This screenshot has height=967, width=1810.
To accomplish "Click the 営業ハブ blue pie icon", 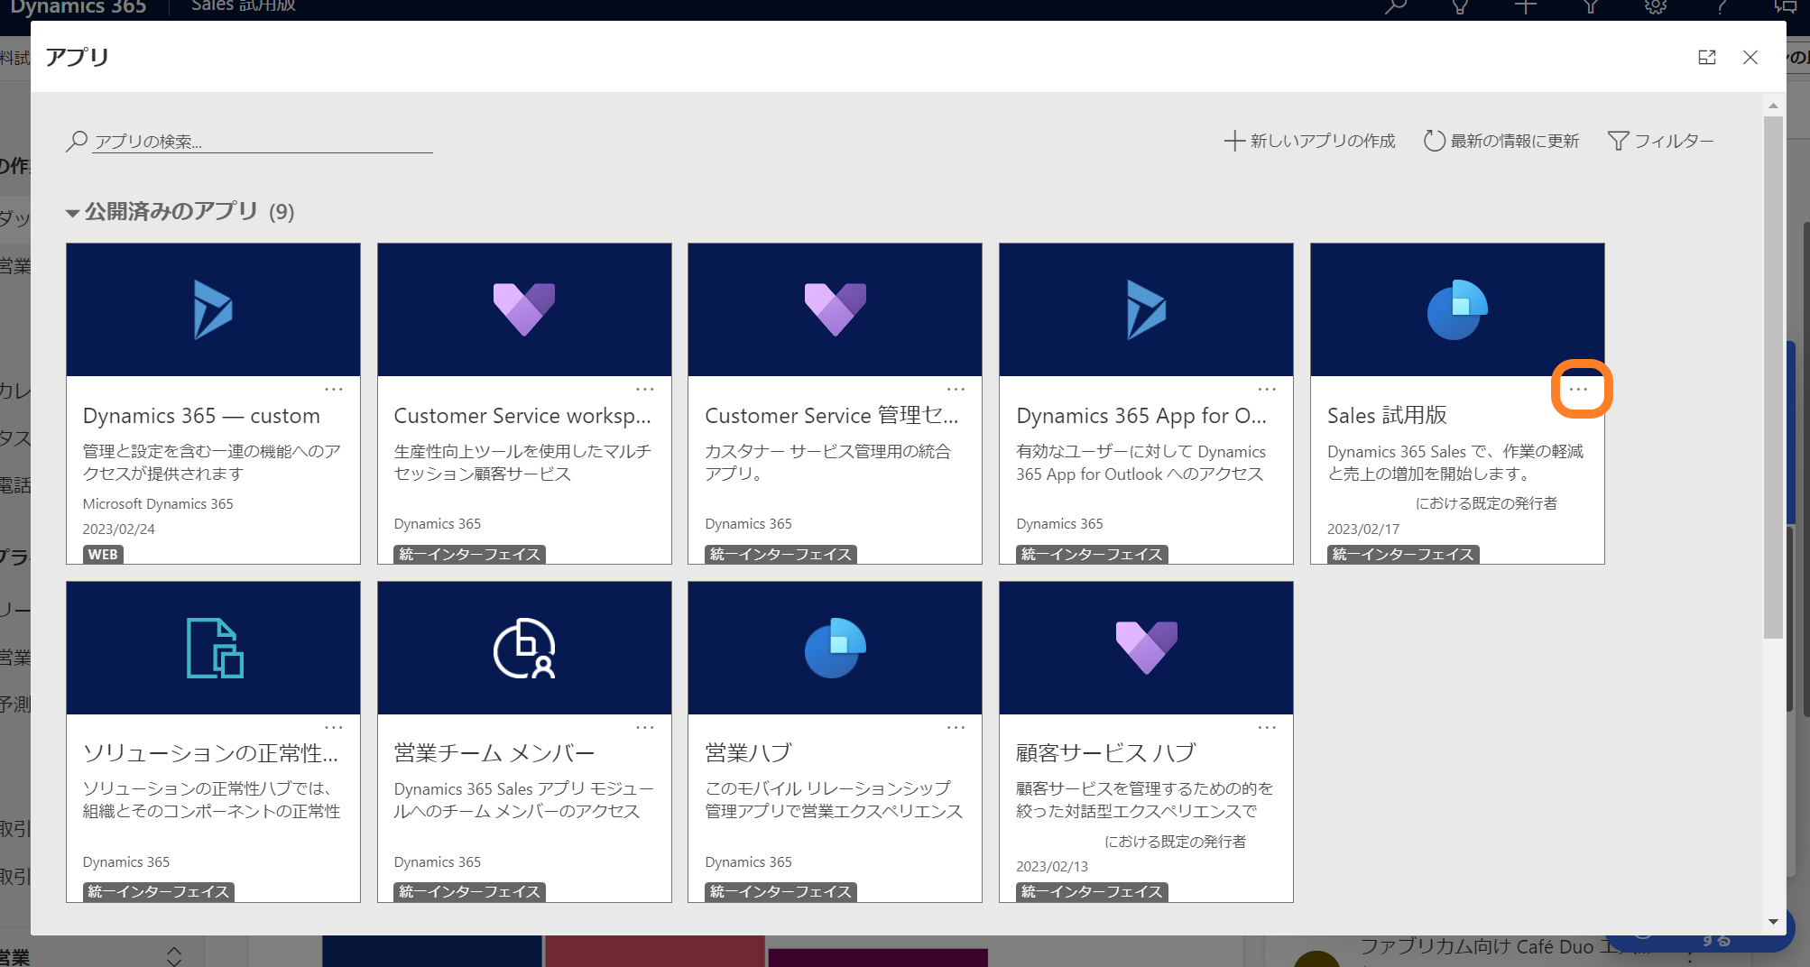I will 836,648.
